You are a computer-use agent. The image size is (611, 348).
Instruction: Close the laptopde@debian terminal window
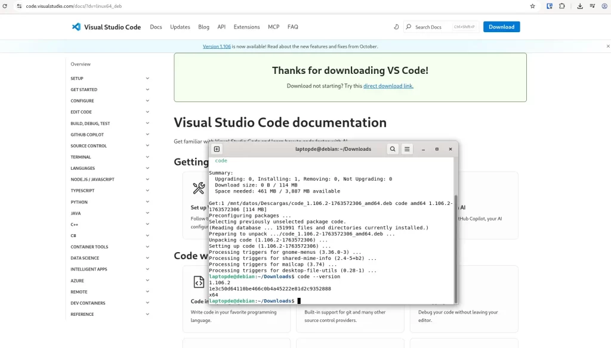(x=450, y=149)
